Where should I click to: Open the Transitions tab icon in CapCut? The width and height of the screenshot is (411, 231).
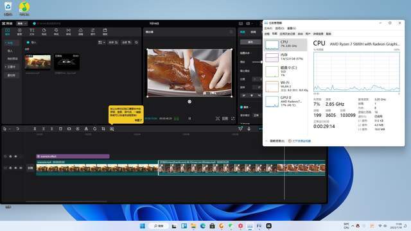[69, 31]
